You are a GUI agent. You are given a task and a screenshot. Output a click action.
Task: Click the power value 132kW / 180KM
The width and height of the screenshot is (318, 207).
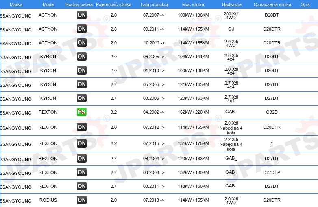coord(193,172)
